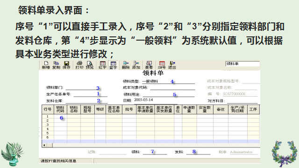This screenshot has width=299, height=168.
Task: Click the 规格型号 column header
Action: point(87,109)
